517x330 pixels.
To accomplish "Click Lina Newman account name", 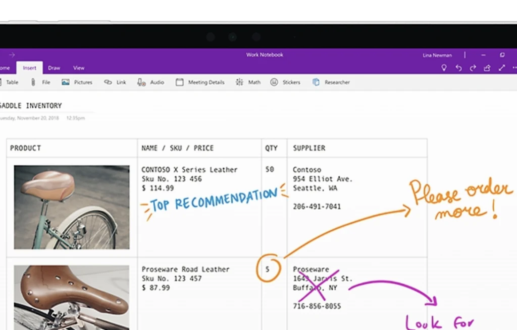I will click(x=437, y=55).
